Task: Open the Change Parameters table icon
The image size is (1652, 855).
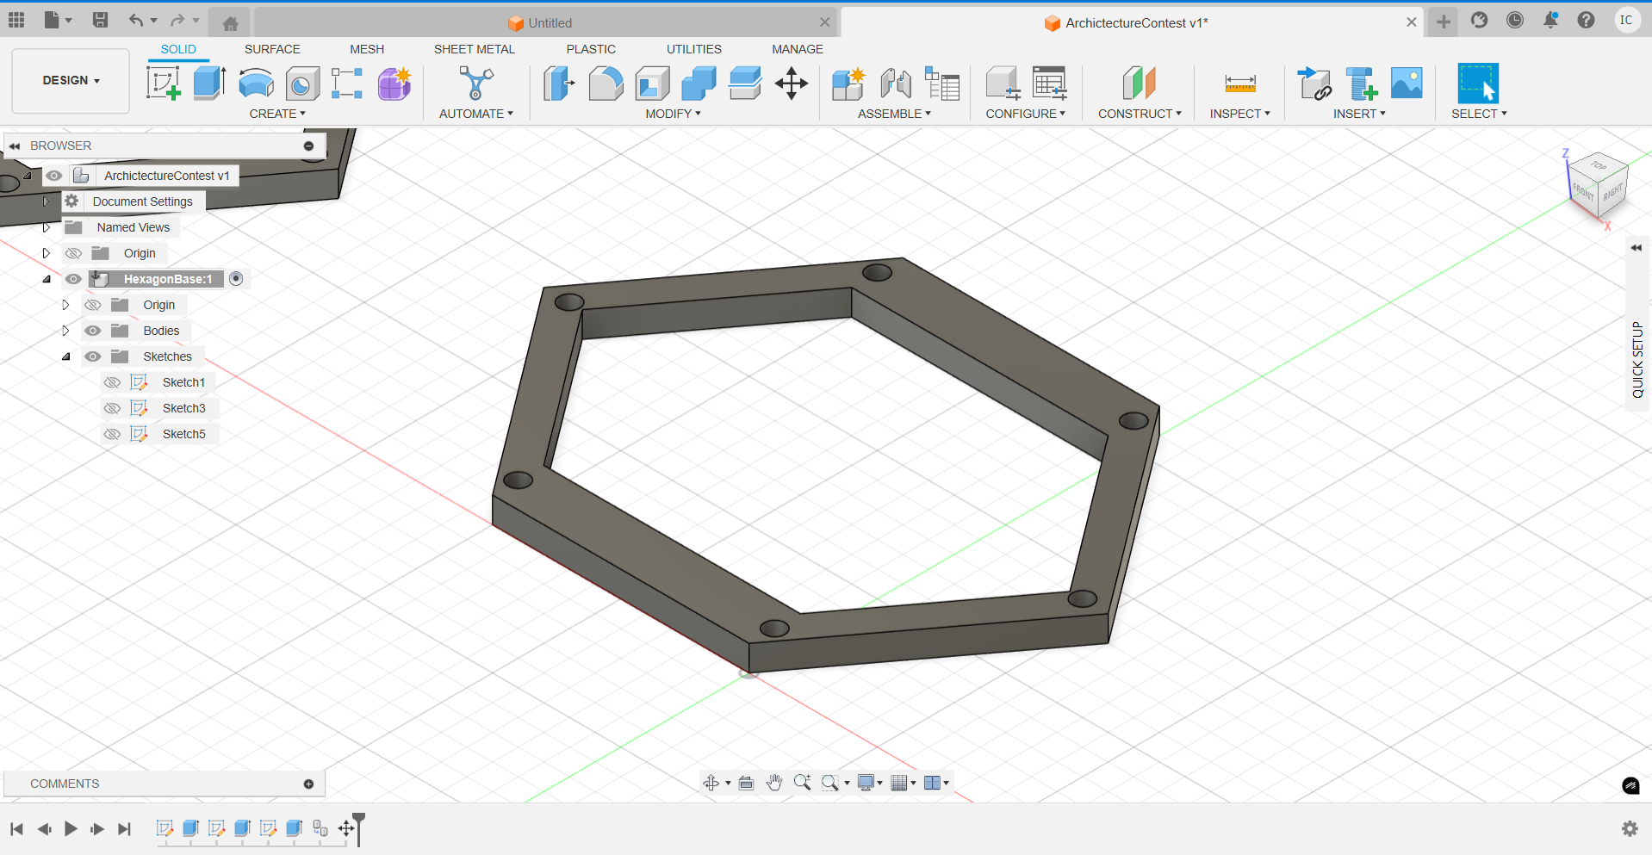Action: (1049, 84)
